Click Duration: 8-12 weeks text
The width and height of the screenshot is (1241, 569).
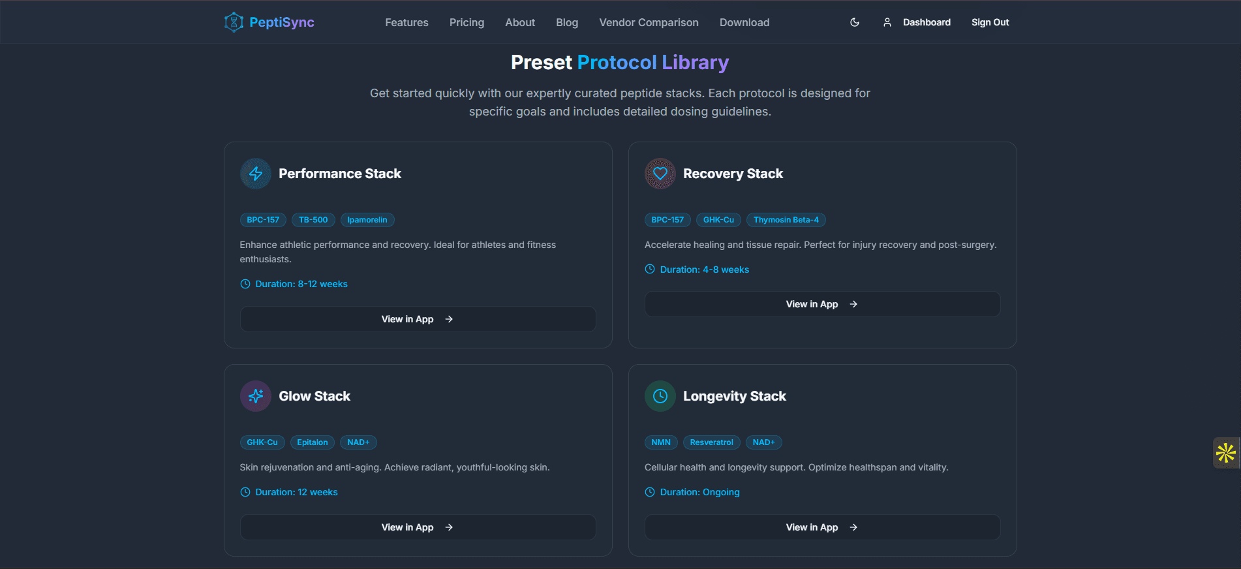pyautogui.click(x=301, y=284)
